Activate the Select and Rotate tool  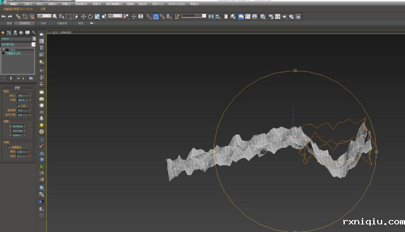90,16
